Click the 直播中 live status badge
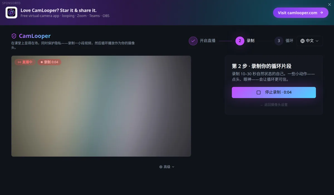334x195 pixels. 25,62
